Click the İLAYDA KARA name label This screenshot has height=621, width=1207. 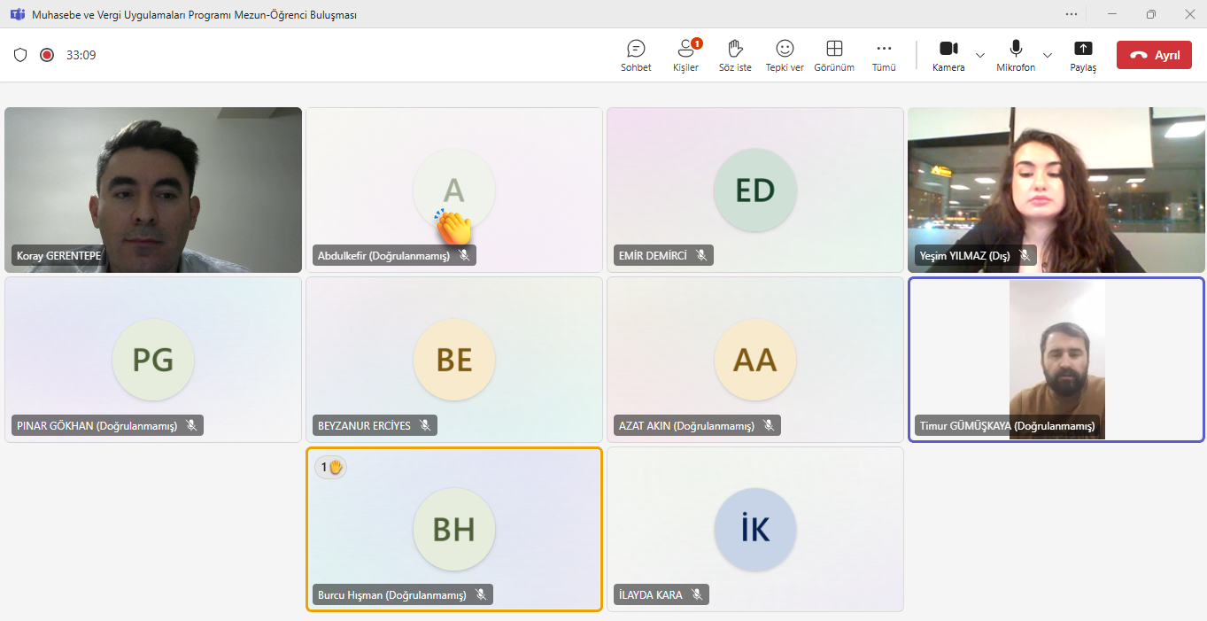650,595
